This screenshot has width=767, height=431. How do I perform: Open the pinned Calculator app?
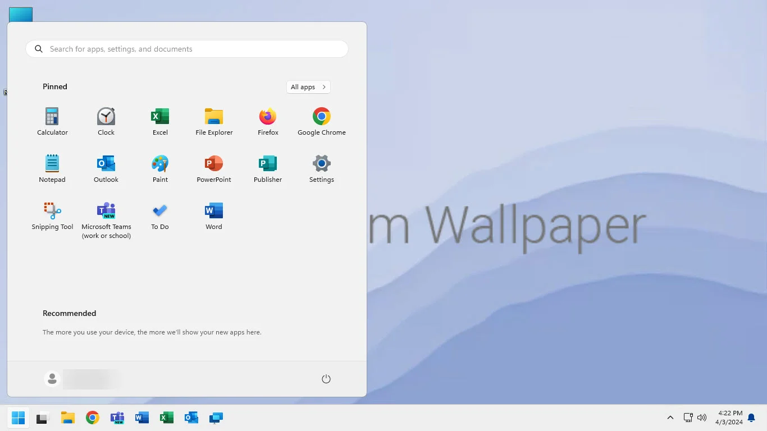point(52,121)
